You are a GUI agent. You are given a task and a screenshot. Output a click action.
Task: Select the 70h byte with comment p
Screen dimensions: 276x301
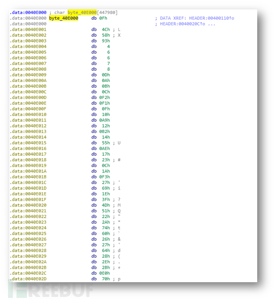pyautogui.click(x=106, y=279)
